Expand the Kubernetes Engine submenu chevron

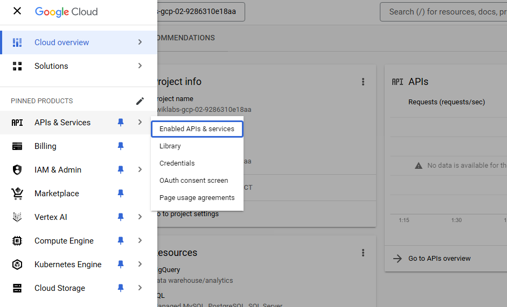pos(140,264)
